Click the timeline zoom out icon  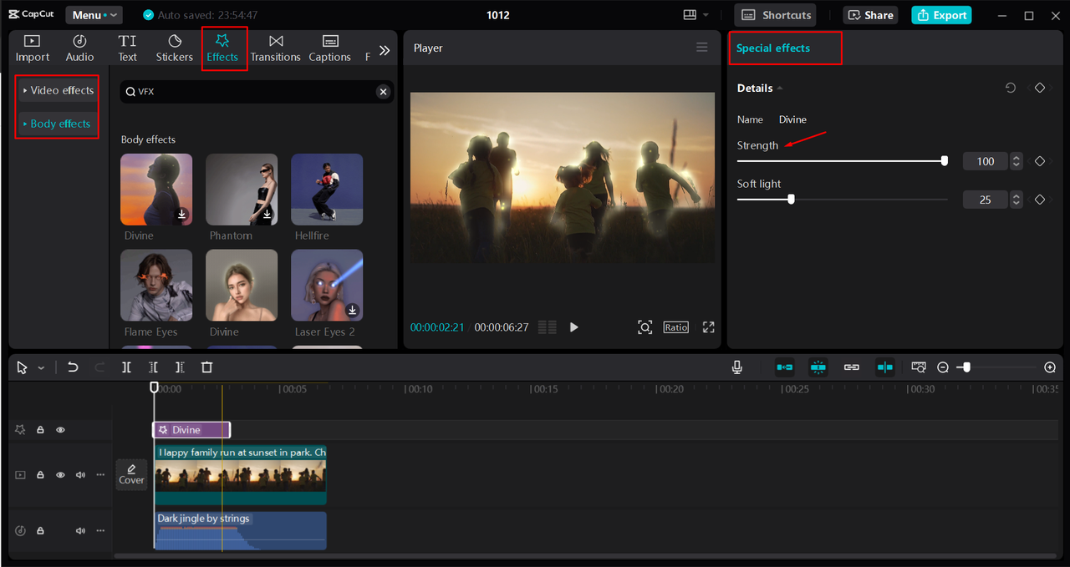point(943,367)
